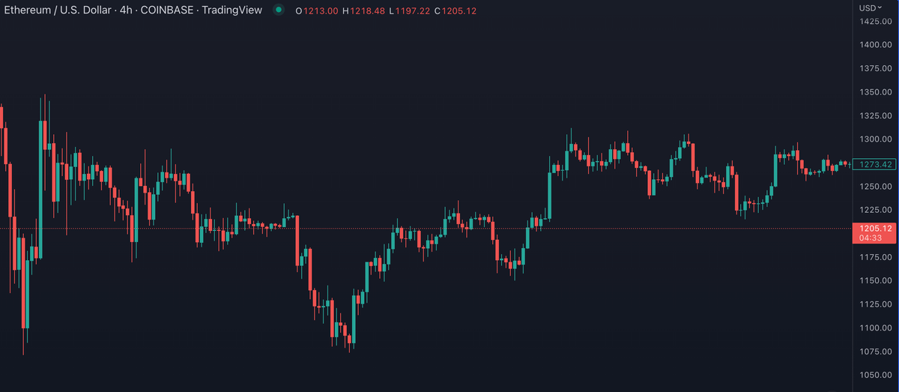Select the red 1205.12 current price label
The width and height of the screenshot is (899, 392).
[876, 229]
